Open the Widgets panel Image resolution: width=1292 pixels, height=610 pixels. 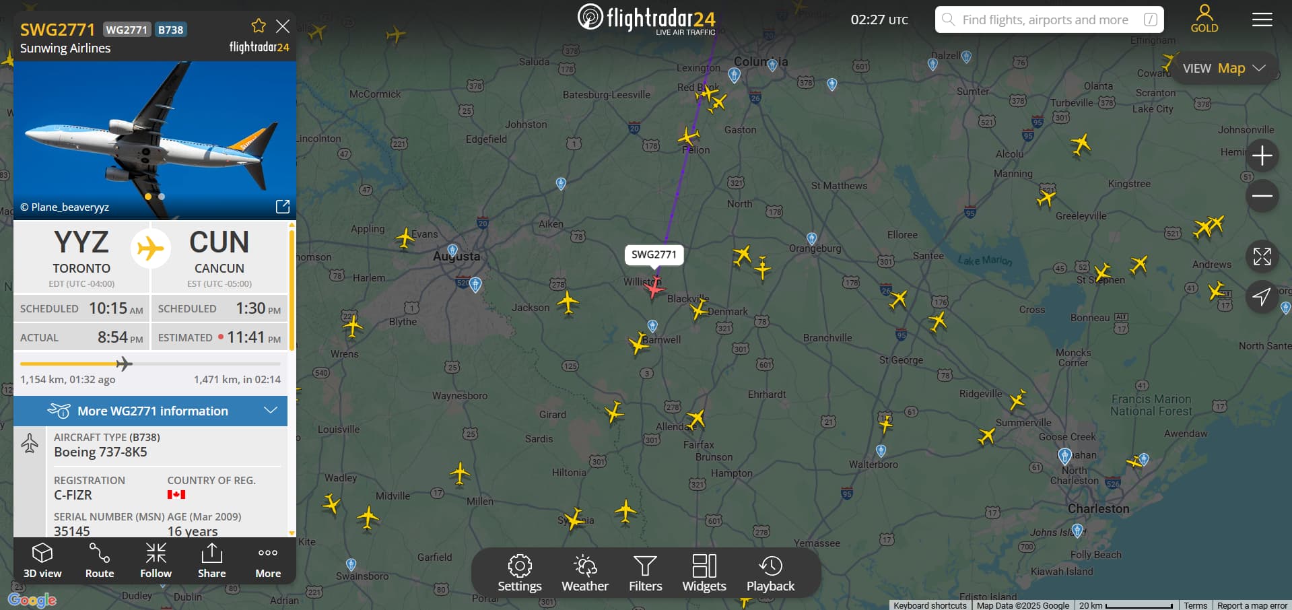pyautogui.click(x=704, y=573)
